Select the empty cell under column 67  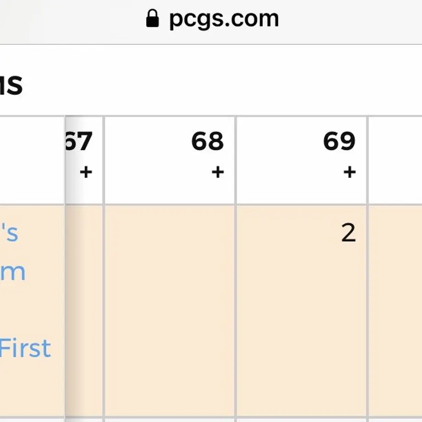[x=84, y=311]
